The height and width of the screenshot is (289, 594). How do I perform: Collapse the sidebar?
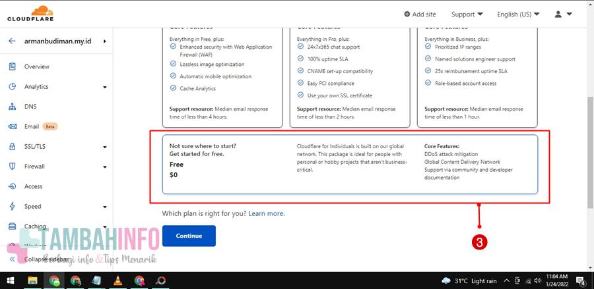(38, 259)
